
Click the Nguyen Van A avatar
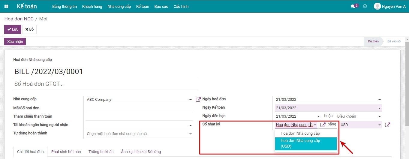click(377, 6)
